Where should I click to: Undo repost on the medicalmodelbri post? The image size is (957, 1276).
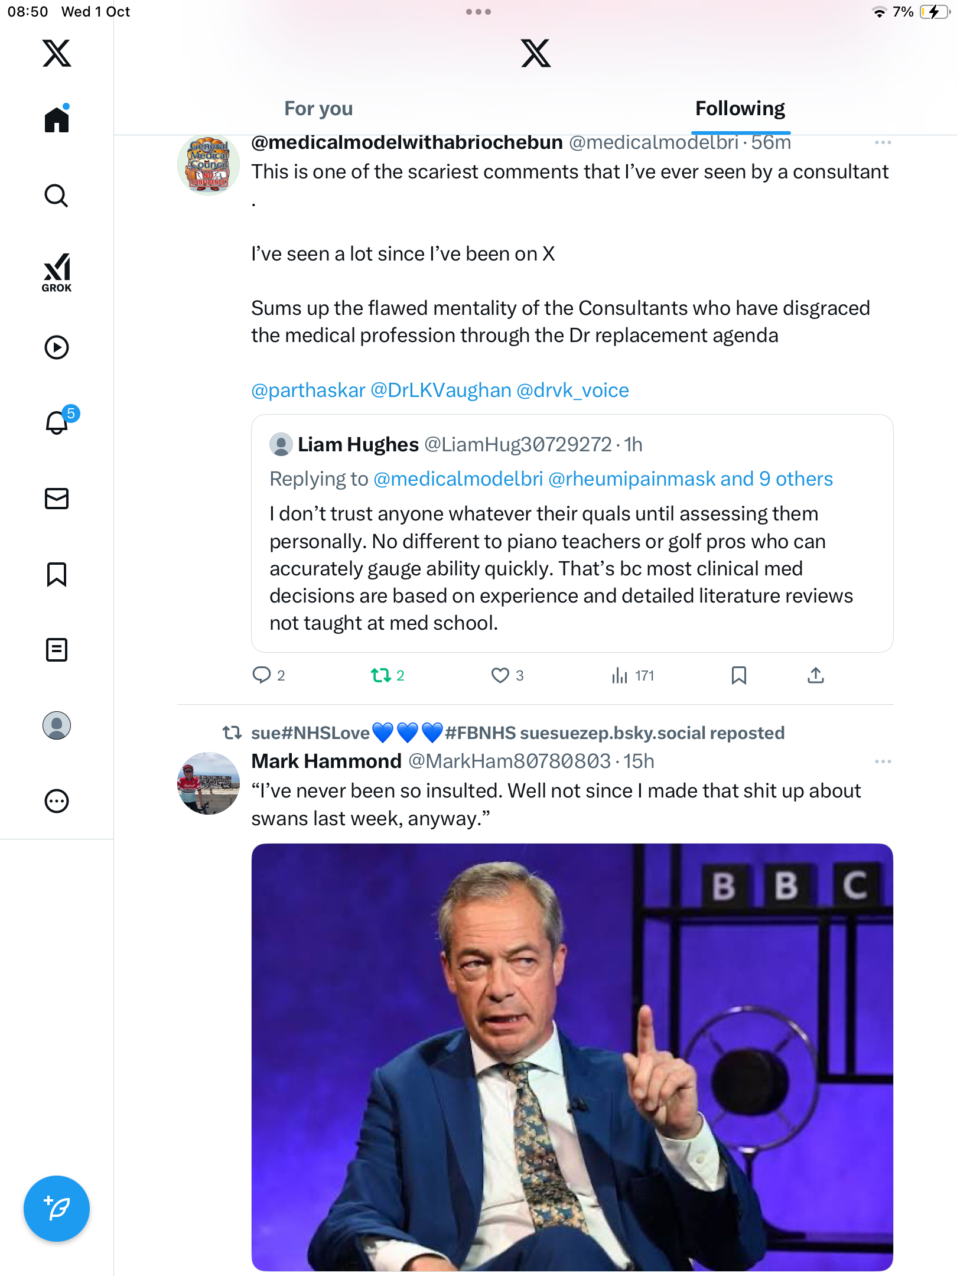pyautogui.click(x=381, y=675)
